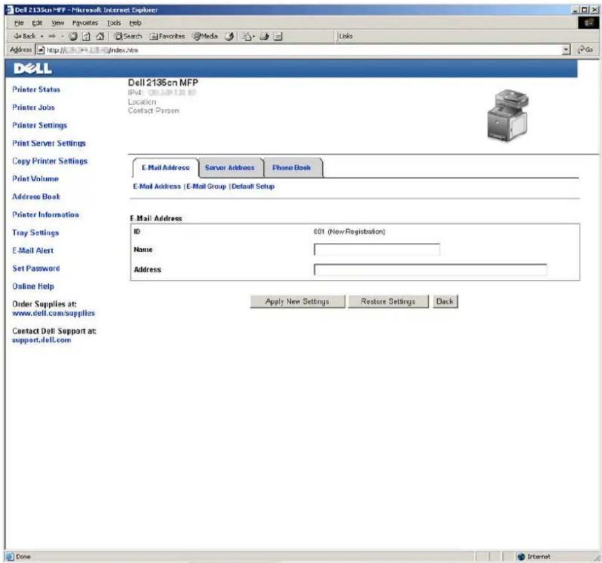Open the Address Book page
The height and width of the screenshot is (563, 602).
[36, 197]
